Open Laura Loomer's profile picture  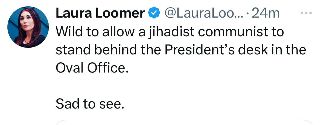28,27
